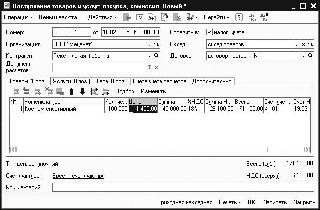Open the Операция dropdown menu

click(18, 17)
